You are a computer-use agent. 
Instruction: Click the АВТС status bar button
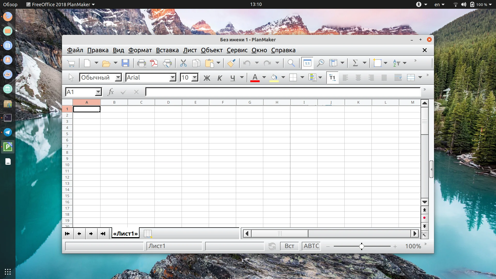pyautogui.click(x=311, y=246)
